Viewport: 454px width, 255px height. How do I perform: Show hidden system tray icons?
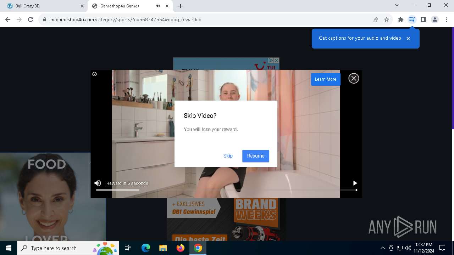(x=383, y=248)
